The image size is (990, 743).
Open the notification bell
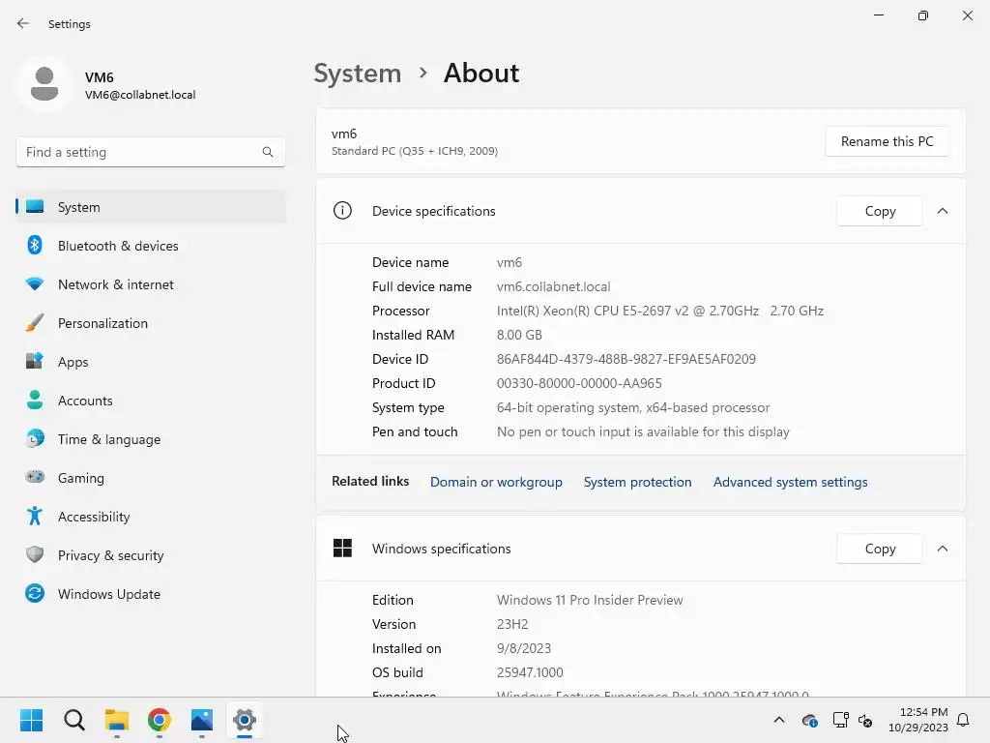[964, 720]
